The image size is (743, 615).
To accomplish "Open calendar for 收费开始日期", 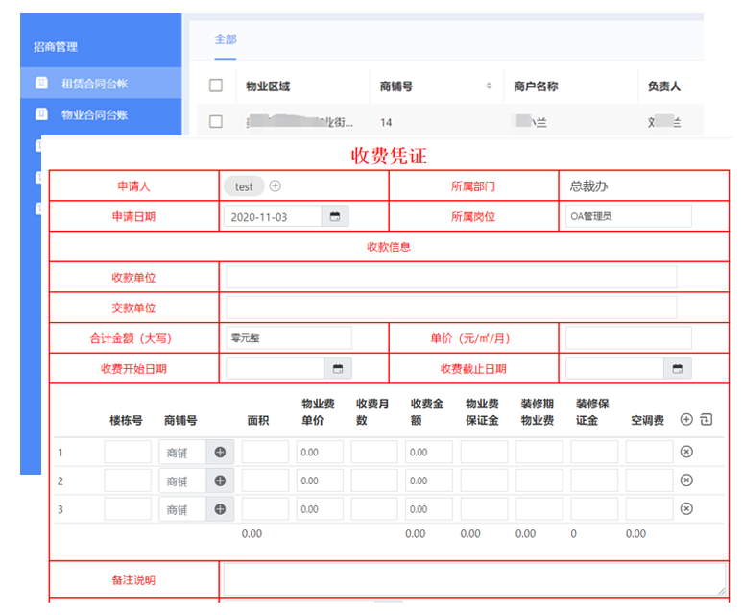I will pos(338,368).
